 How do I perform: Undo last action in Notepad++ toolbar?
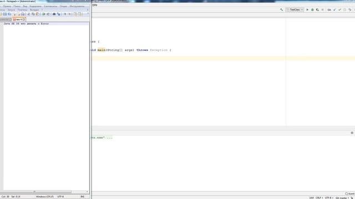(43, 14)
